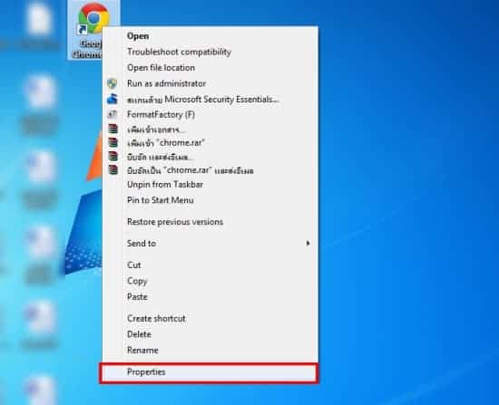Choose Troubleshoot compatibility
Screen dimensions: 499x405
(x=179, y=52)
